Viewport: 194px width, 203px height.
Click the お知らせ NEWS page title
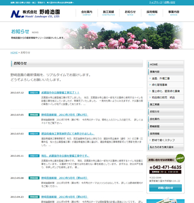[x=25, y=31]
